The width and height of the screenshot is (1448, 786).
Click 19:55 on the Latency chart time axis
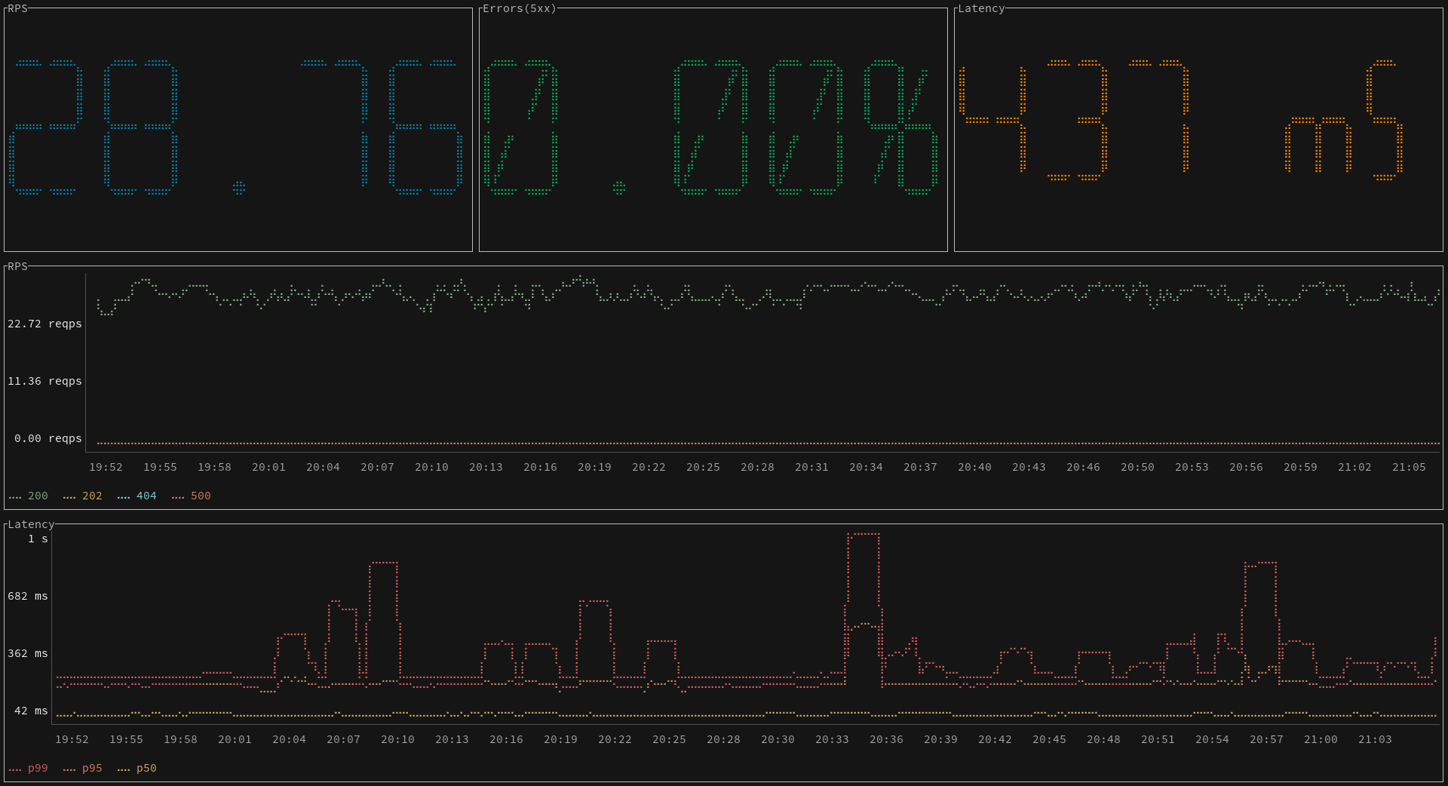coord(126,739)
